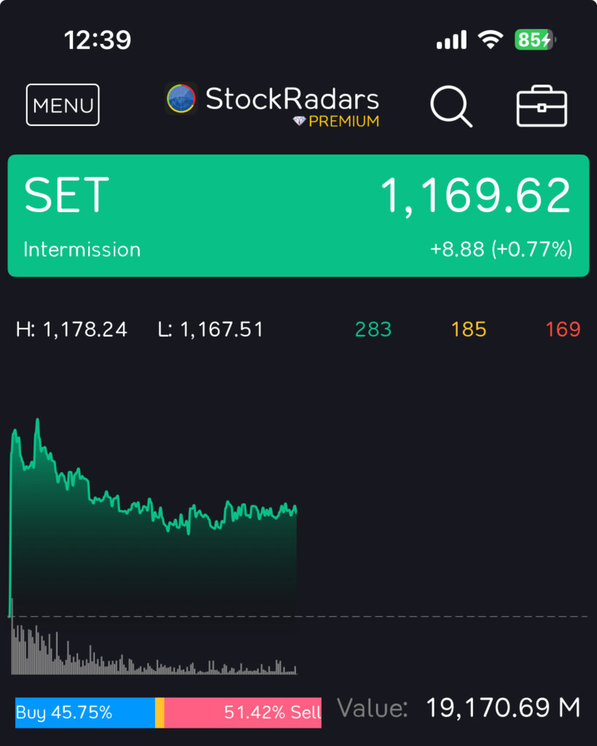Screen dimensions: 597x746
Task: Tap the +8.88 (+0.77%) change text
Action: pyautogui.click(x=501, y=249)
